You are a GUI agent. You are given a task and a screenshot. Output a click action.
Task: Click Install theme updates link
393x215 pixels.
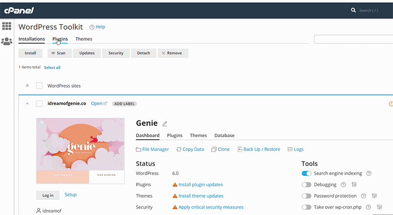click(x=201, y=196)
